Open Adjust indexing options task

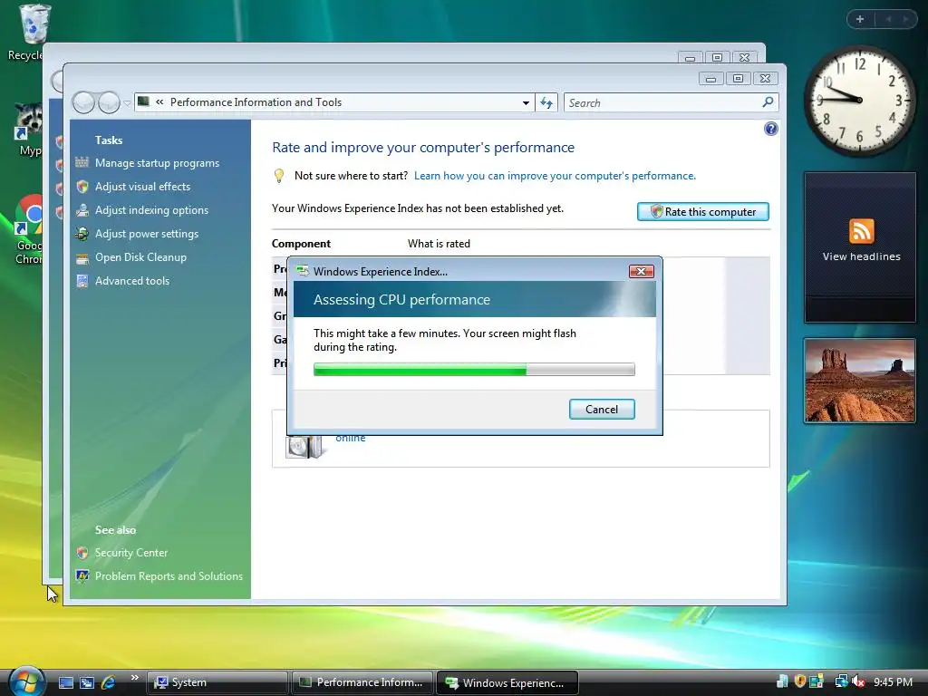[151, 210]
